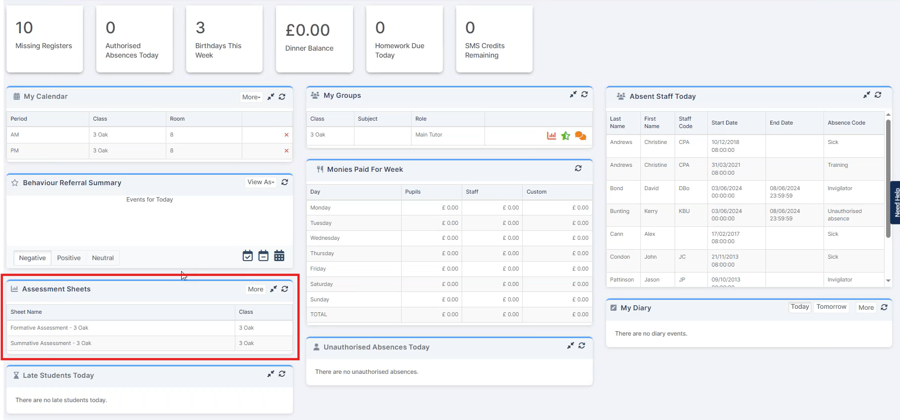900x420 pixels.
Task: Click the month grid calendar icon
Action: click(279, 256)
